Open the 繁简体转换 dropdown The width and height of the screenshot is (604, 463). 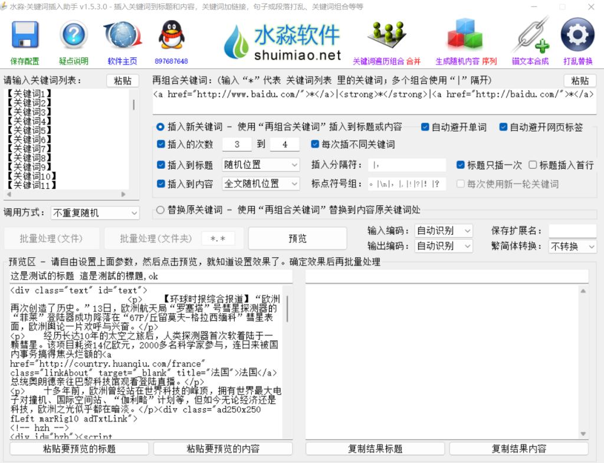pyautogui.click(x=572, y=247)
